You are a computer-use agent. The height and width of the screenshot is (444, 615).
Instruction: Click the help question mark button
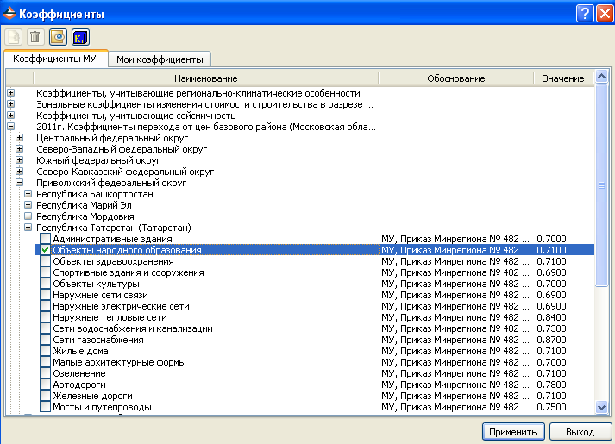[x=582, y=12]
